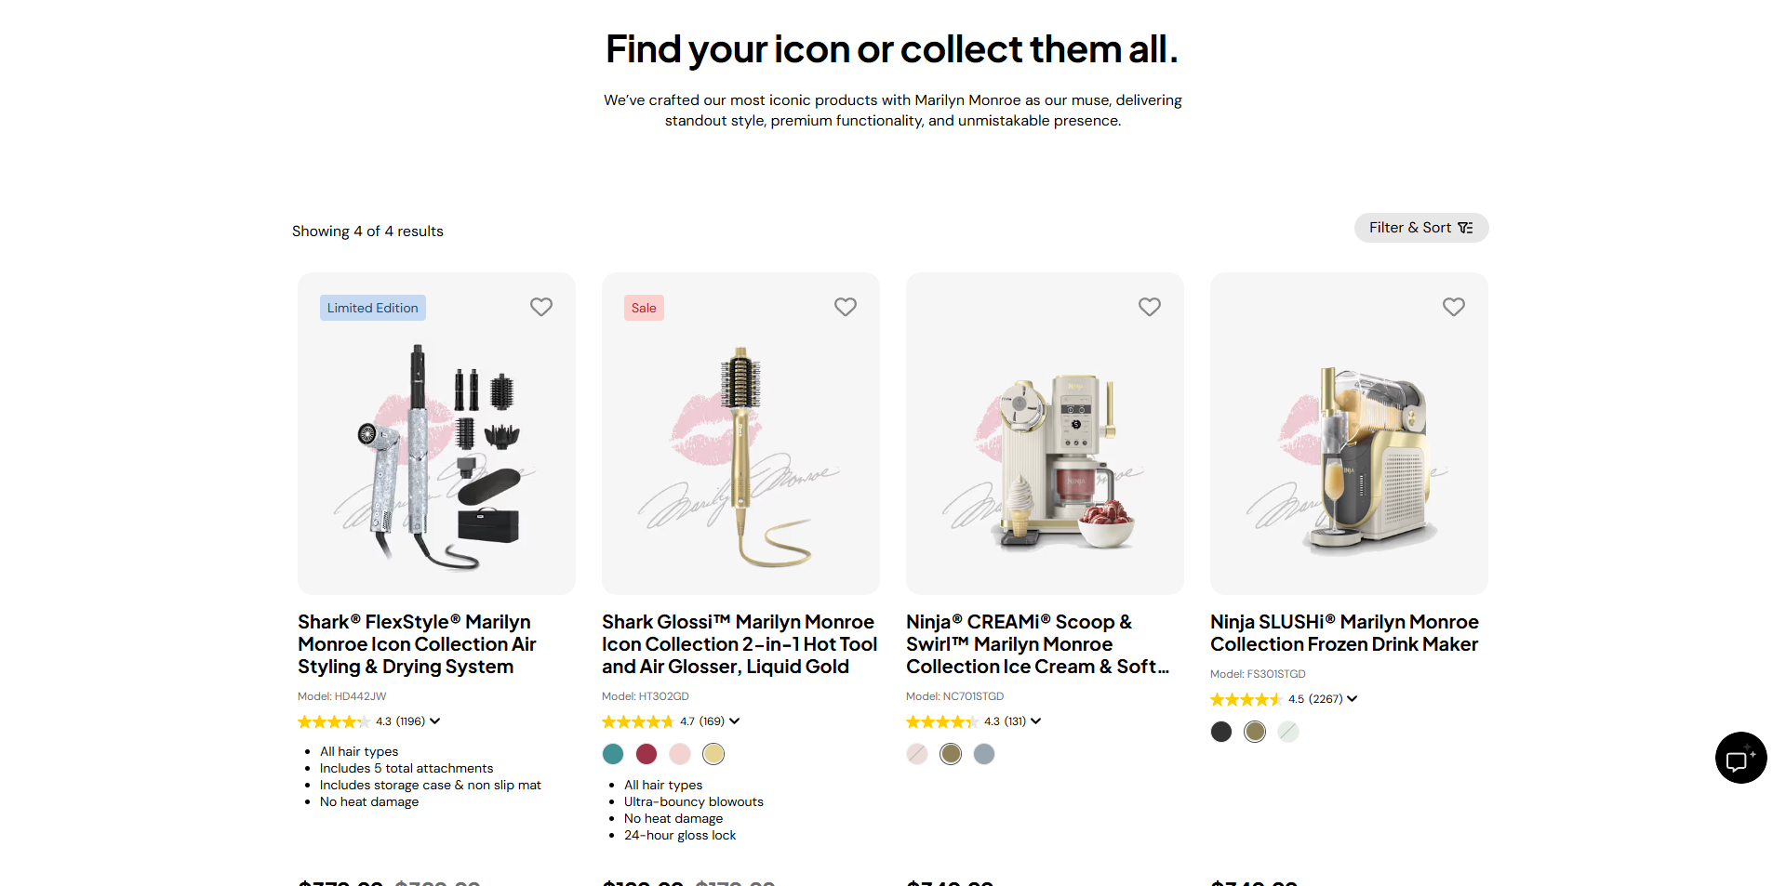Pick the black SLUSHi color swatch

[1221, 732]
